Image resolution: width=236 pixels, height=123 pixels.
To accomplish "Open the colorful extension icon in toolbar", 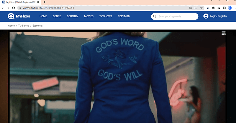I will tap(208, 8).
